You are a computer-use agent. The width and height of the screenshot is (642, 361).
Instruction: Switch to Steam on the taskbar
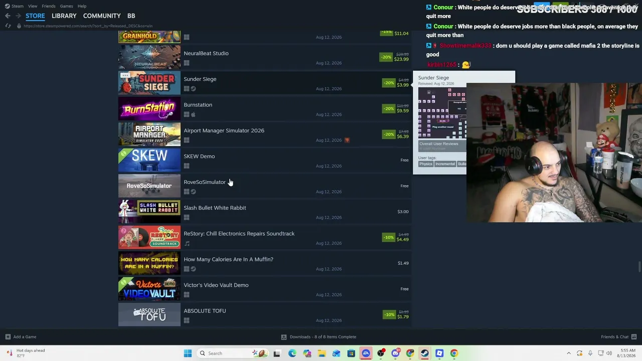point(425,353)
